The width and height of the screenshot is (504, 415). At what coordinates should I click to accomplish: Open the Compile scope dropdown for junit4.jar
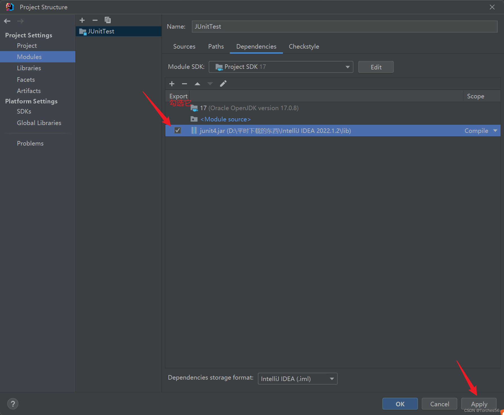pos(495,131)
